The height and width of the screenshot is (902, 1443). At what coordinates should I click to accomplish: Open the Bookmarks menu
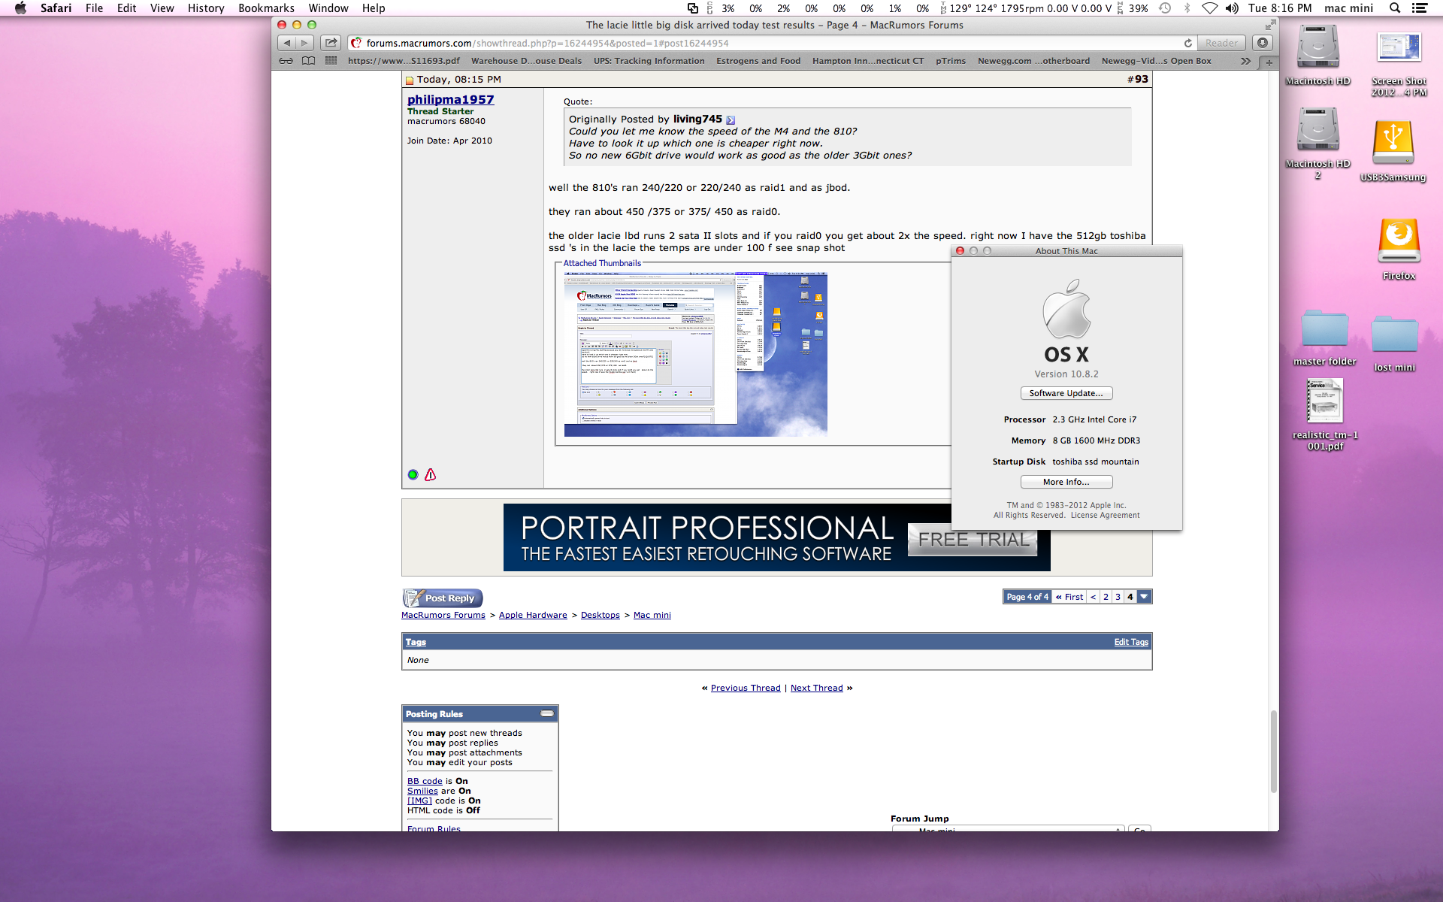point(266,8)
